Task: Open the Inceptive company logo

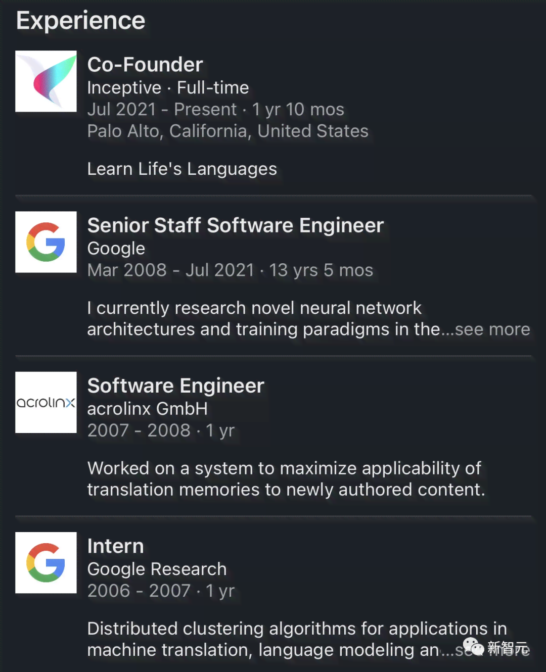Action: coord(46,81)
